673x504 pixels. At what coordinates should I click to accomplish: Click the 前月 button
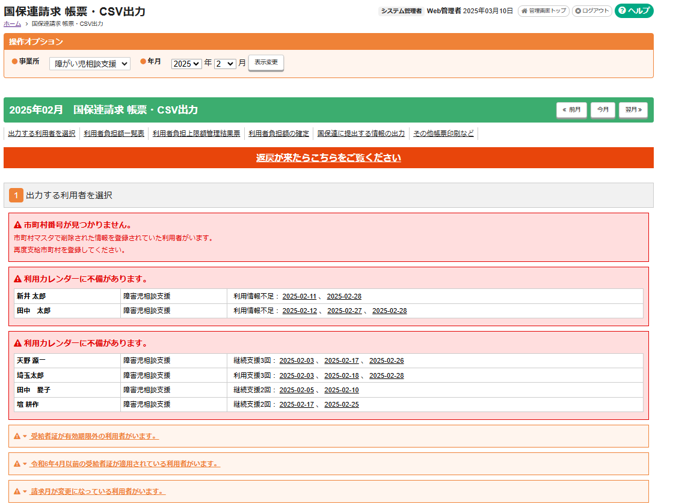571,110
